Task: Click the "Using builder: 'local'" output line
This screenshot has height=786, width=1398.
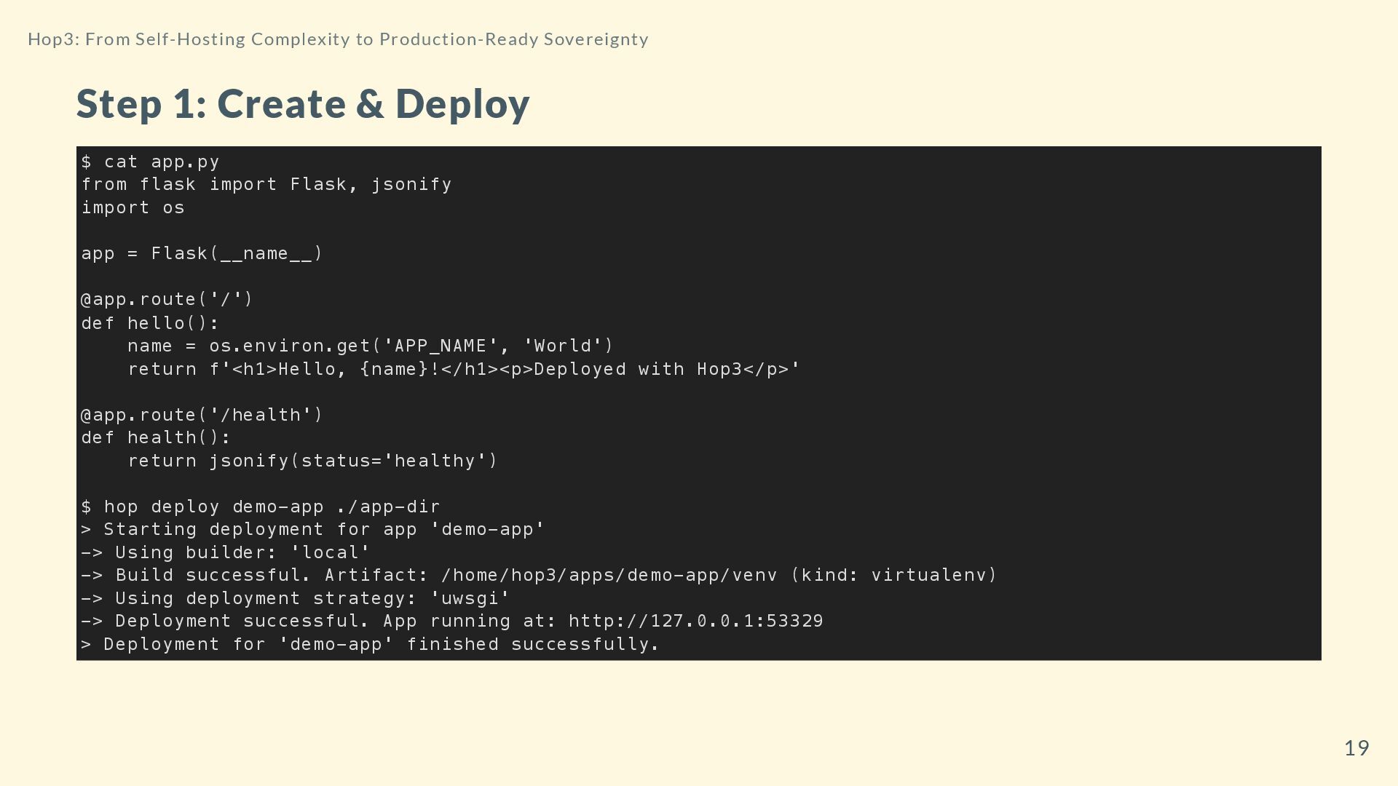Action: click(226, 553)
